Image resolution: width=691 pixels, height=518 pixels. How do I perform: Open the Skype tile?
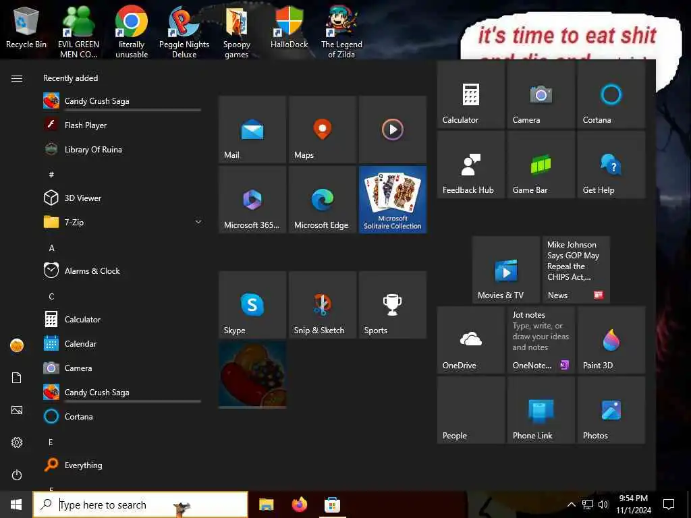tap(252, 305)
